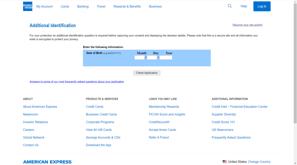This screenshot has height=165, width=297.
Task: Open About American Express link
Action: (40, 107)
